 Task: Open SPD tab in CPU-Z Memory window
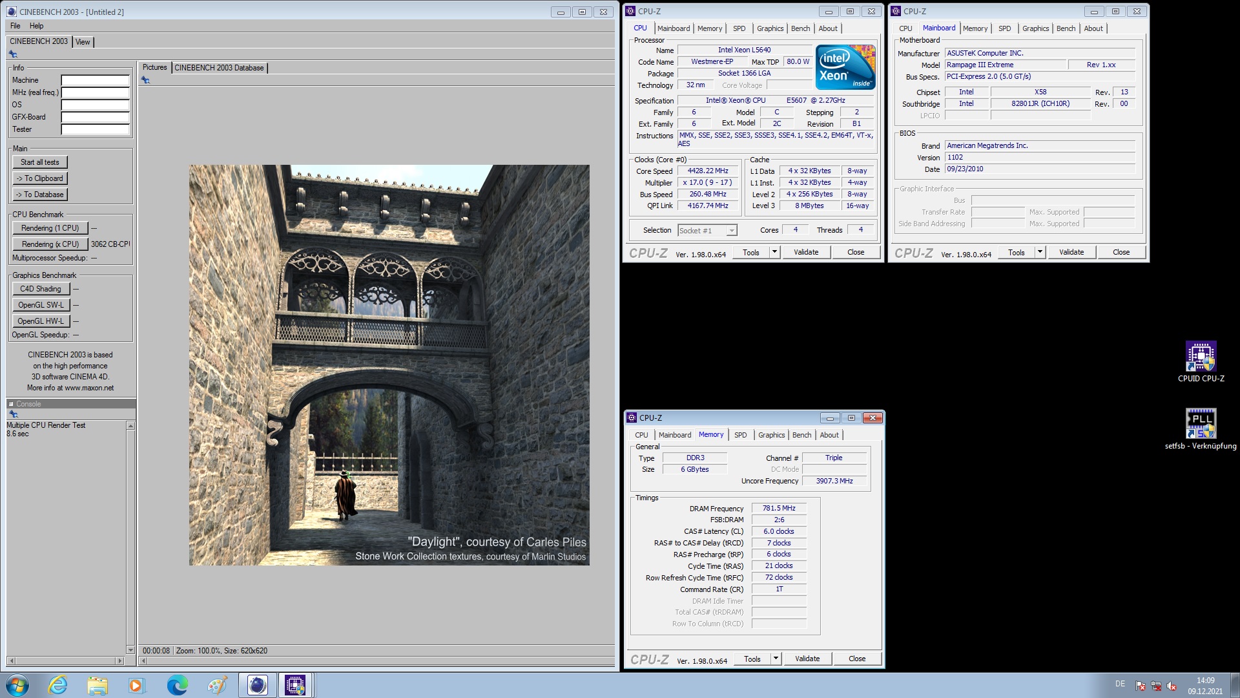[741, 435]
